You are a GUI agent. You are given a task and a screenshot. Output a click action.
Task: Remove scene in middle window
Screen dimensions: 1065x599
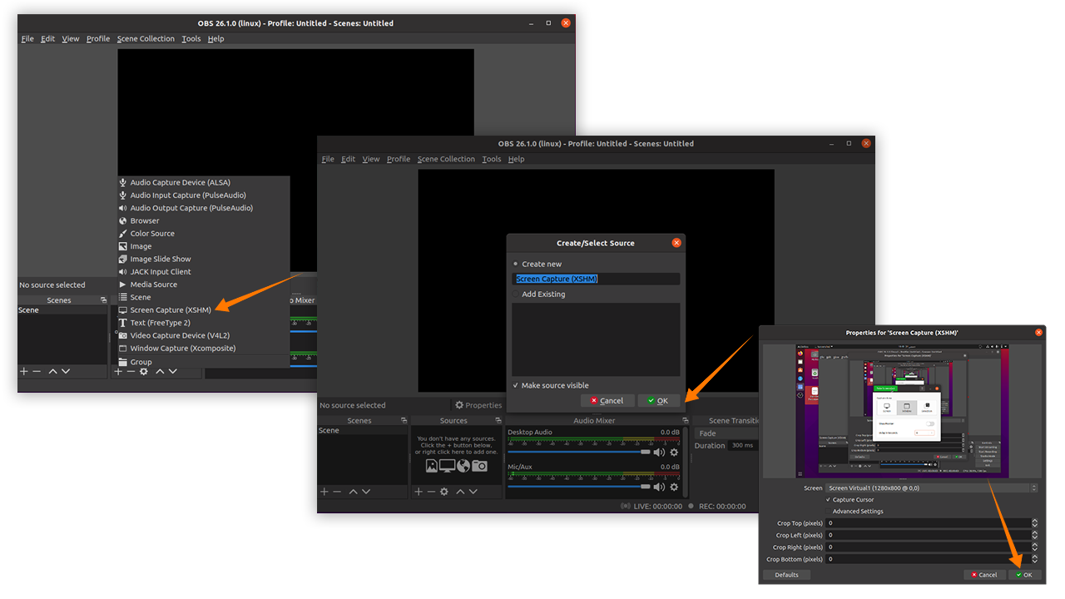point(337,492)
